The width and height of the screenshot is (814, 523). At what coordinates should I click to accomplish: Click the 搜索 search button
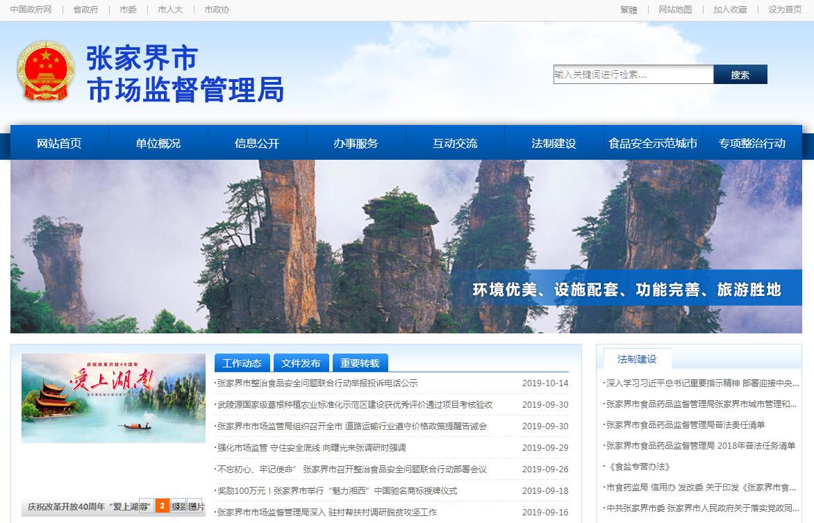[740, 75]
